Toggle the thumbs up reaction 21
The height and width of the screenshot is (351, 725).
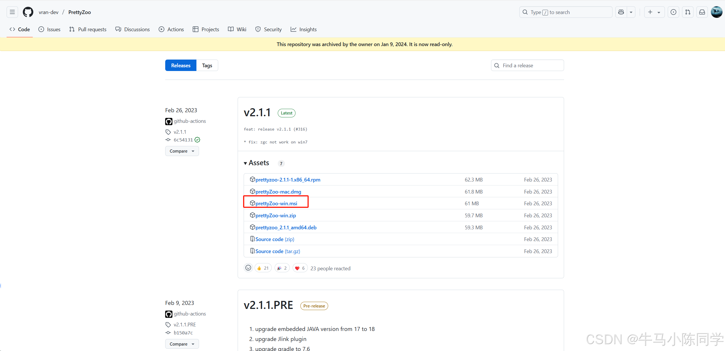click(x=263, y=268)
